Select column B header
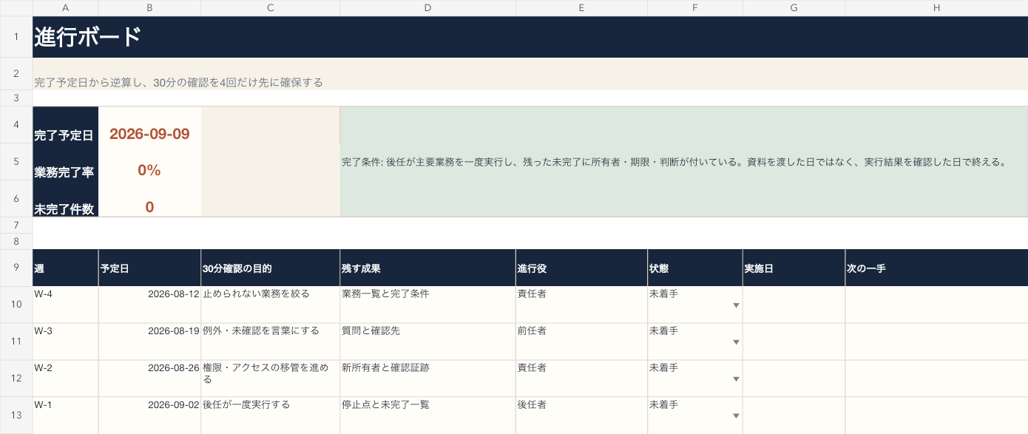This screenshot has height=434, width=1028. pos(149,7)
